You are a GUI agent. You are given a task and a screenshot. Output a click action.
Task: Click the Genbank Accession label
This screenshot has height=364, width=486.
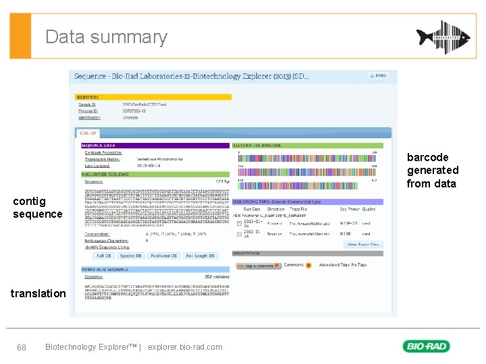tap(103, 152)
